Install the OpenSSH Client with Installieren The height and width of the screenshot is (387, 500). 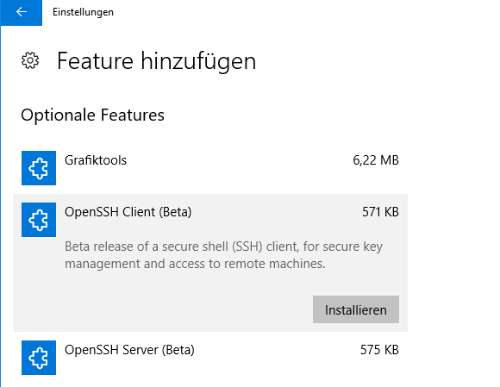[x=355, y=309]
